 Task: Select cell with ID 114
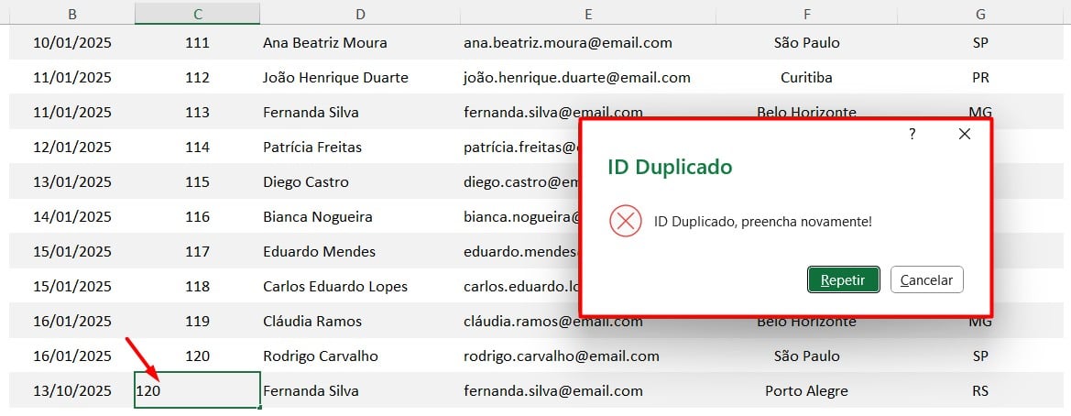coord(197,147)
